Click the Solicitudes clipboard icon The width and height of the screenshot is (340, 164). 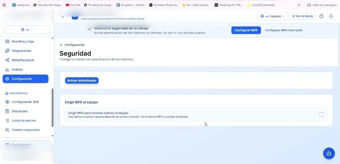click(7, 111)
